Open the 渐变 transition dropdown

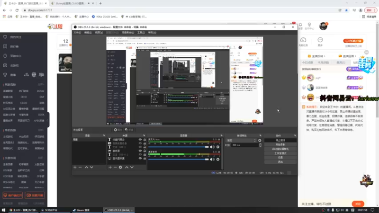point(241,140)
